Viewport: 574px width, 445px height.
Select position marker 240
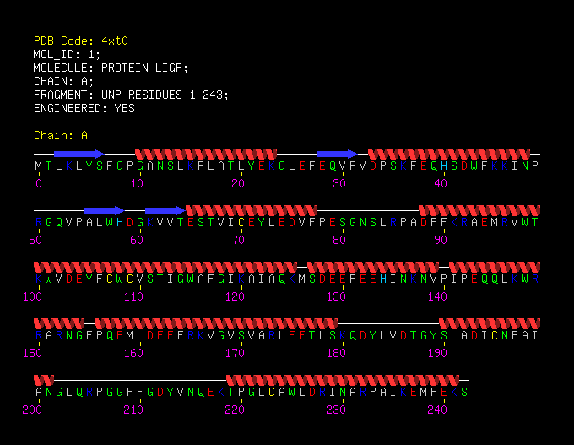(x=437, y=410)
